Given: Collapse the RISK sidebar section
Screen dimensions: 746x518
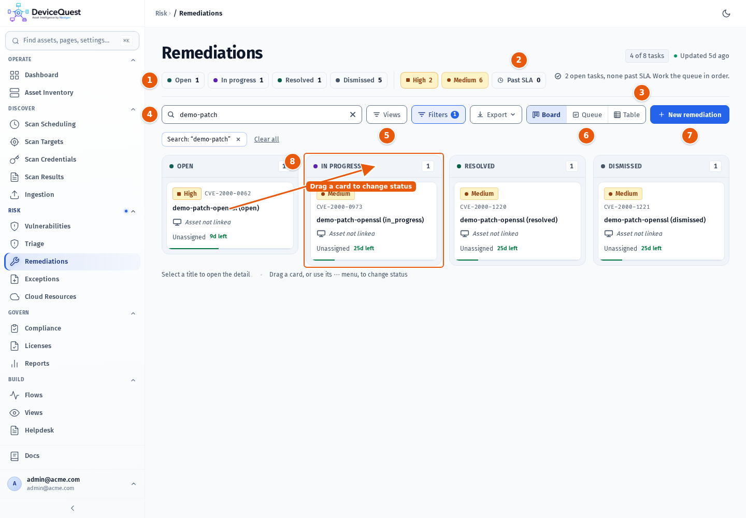Looking at the screenshot, I should pos(133,211).
